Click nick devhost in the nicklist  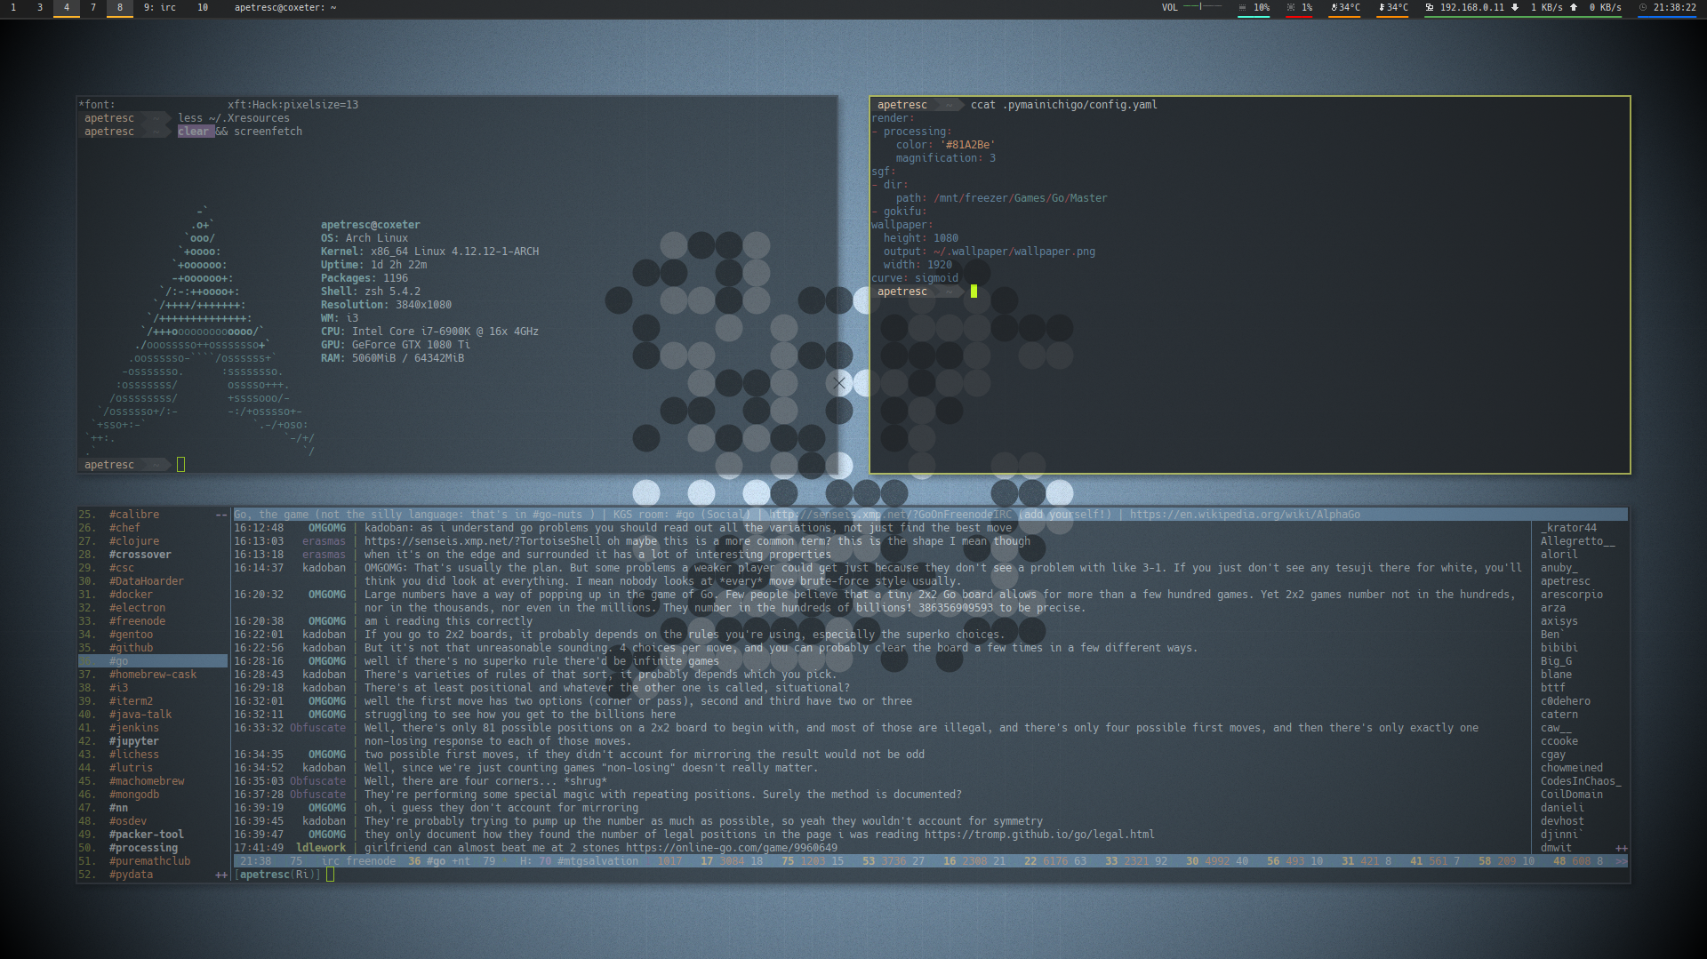(1562, 821)
